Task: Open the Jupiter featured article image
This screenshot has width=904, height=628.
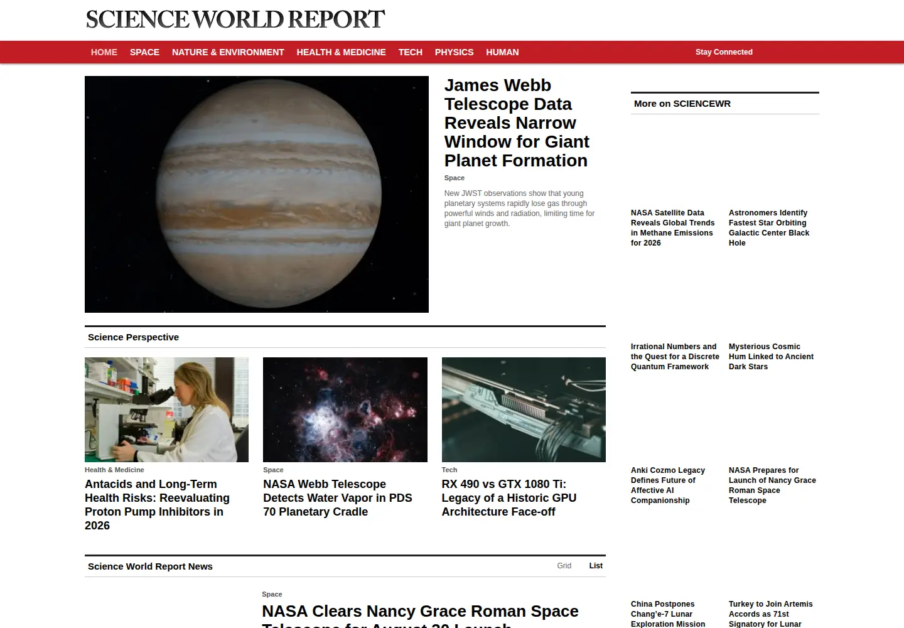Action: 257,194
